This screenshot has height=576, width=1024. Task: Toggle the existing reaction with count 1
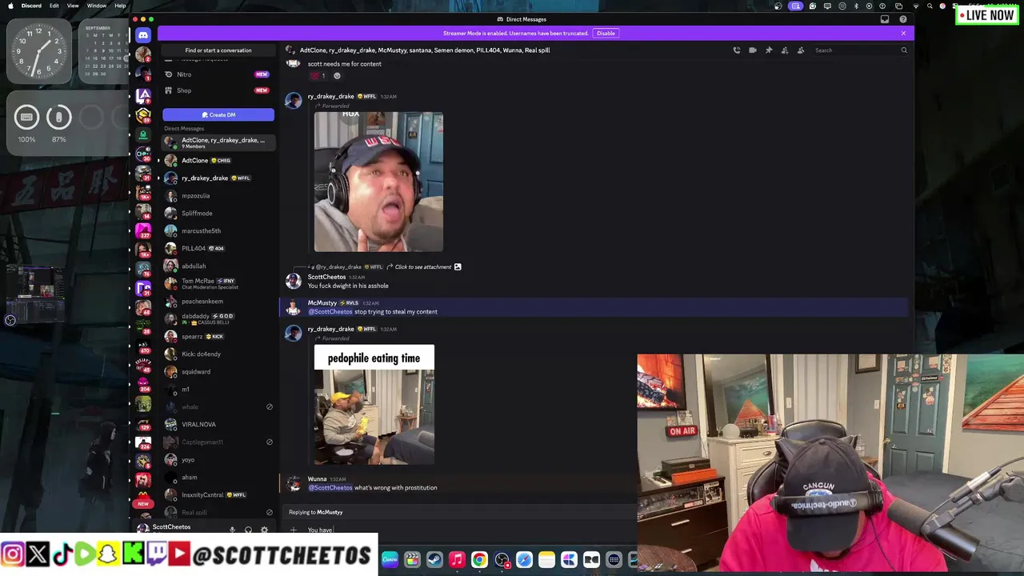pos(318,76)
